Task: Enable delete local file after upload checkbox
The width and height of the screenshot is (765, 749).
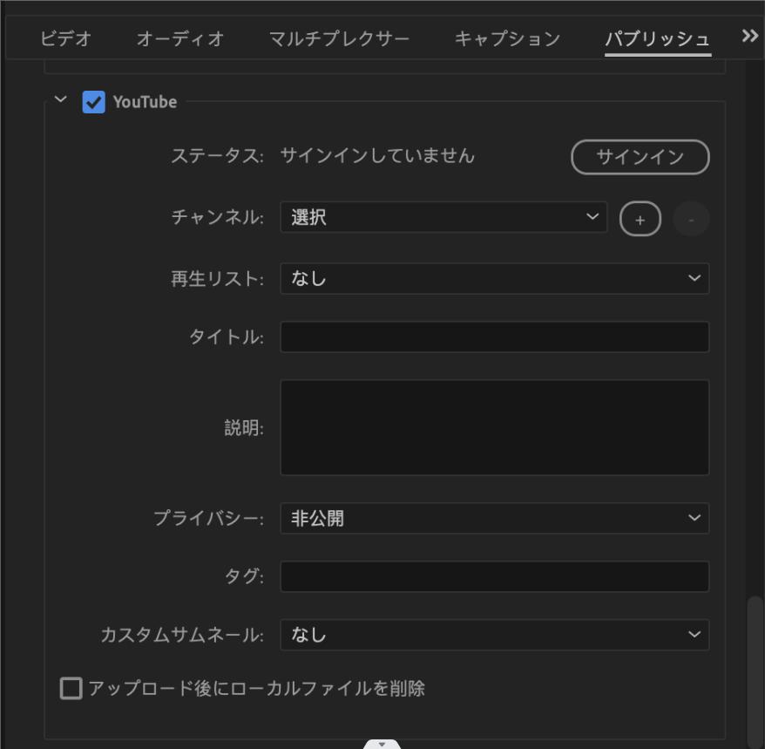Action: pos(71,689)
